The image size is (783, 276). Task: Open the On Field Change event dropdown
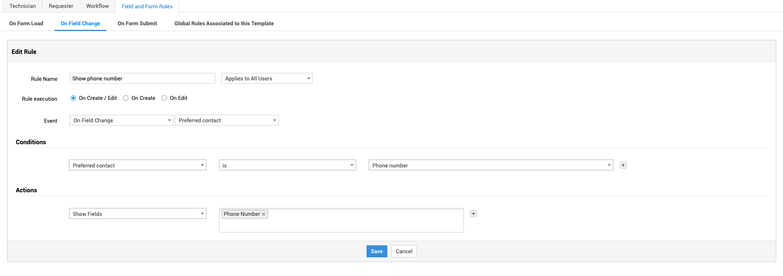[122, 120]
